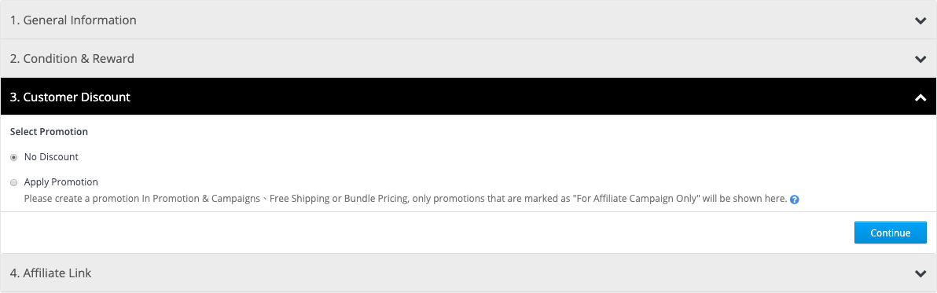The width and height of the screenshot is (937, 293).
Task: Click the Select Promotion heading
Action: pos(49,132)
